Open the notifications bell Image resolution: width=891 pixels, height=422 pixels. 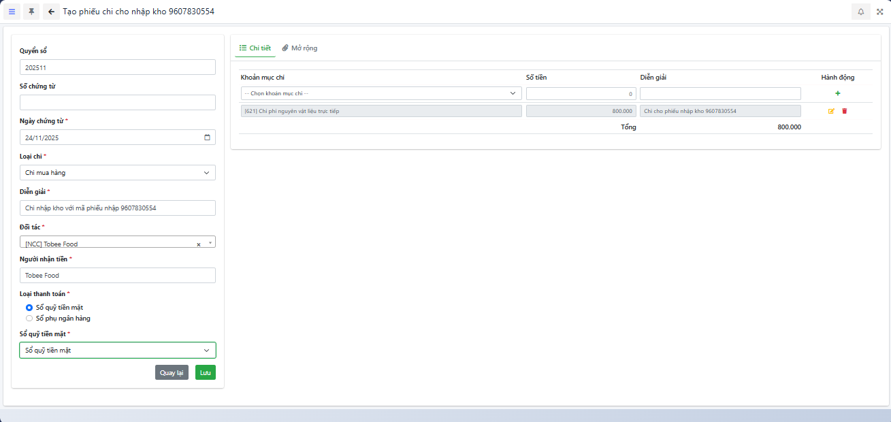click(x=860, y=12)
